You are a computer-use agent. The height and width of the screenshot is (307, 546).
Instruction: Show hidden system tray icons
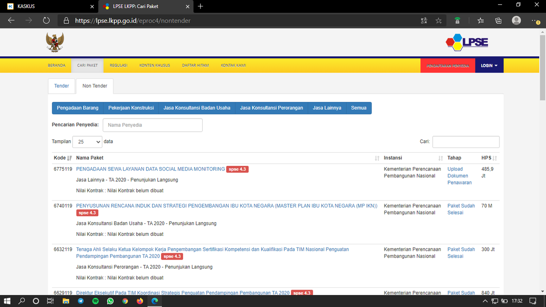click(x=485, y=301)
